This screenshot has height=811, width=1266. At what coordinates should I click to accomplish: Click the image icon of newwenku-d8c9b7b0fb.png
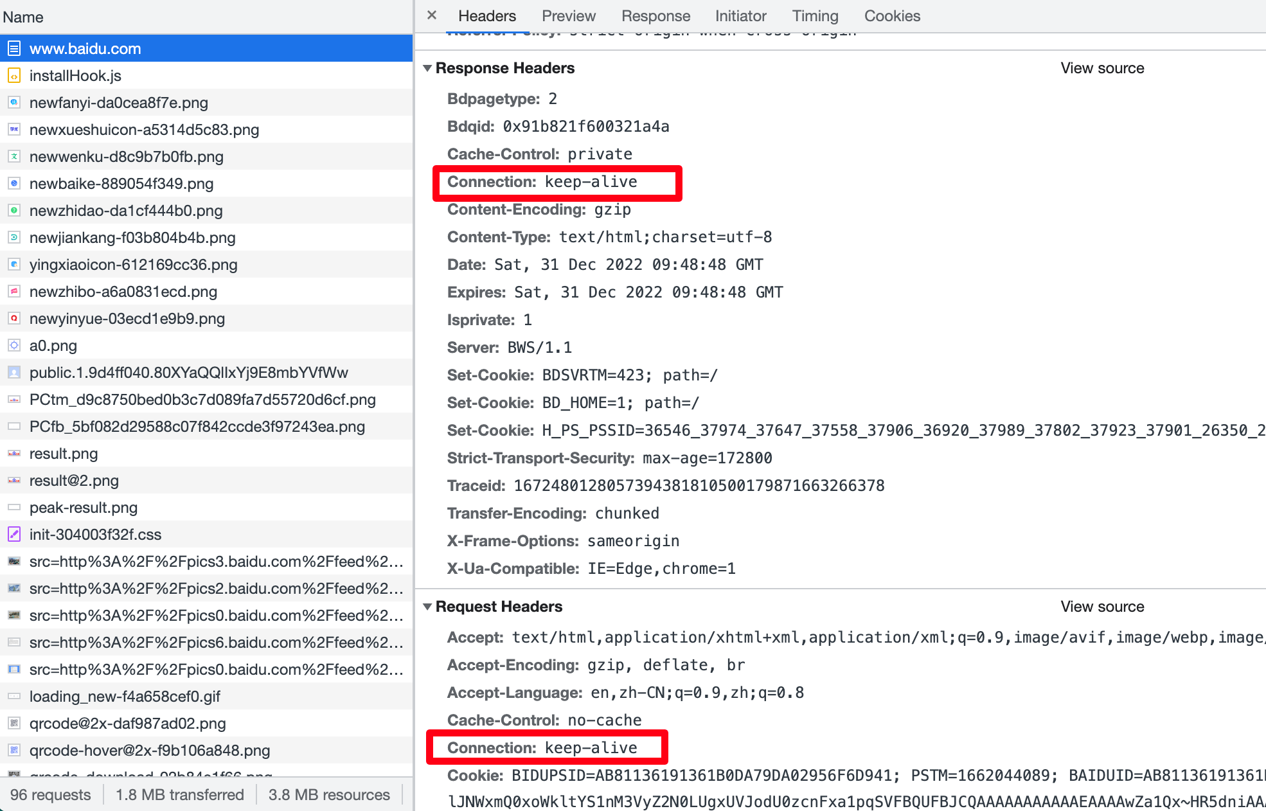pos(14,157)
